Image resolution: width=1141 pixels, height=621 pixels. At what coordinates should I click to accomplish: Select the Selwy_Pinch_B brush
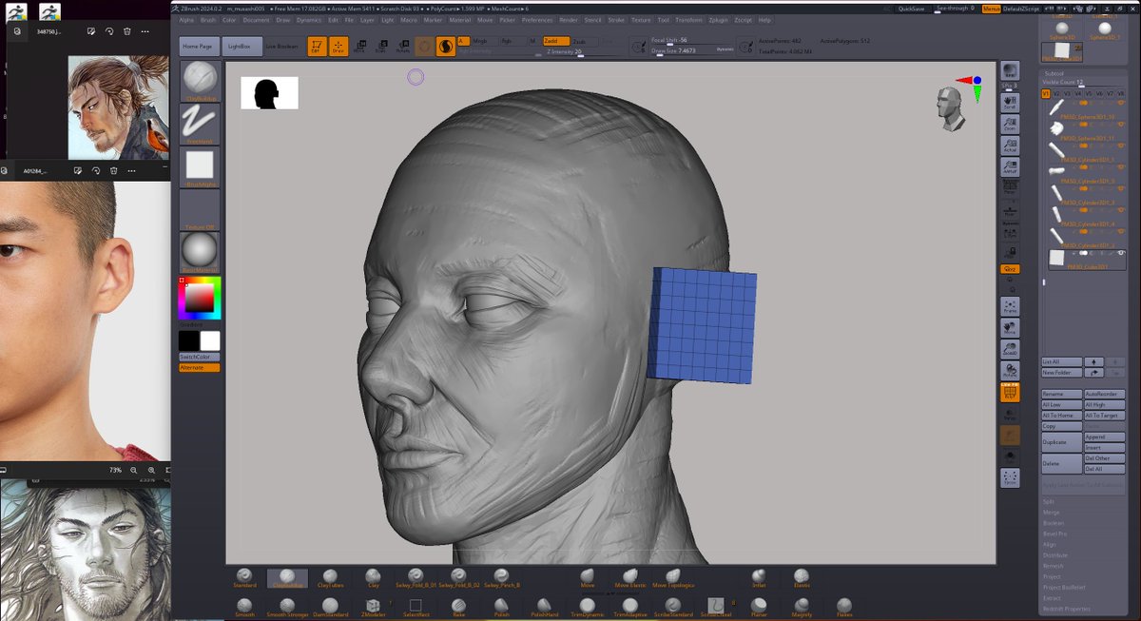501,578
